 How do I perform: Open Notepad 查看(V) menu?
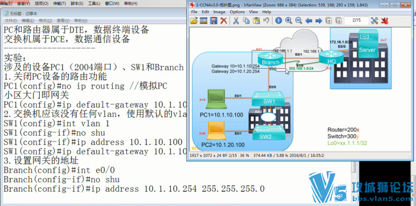63,21
